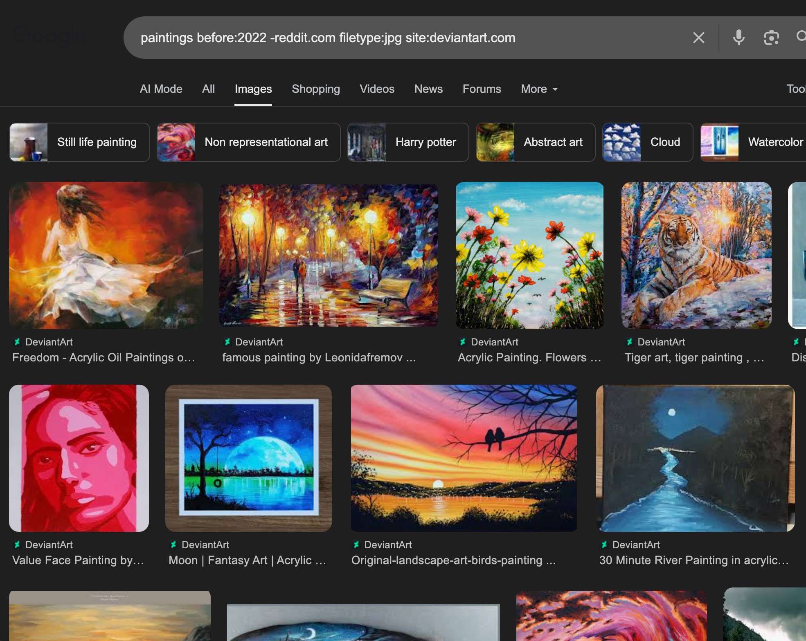Open the Videos results tab
Image resolution: width=806 pixels, height=641 pixels.
(377, 89)
